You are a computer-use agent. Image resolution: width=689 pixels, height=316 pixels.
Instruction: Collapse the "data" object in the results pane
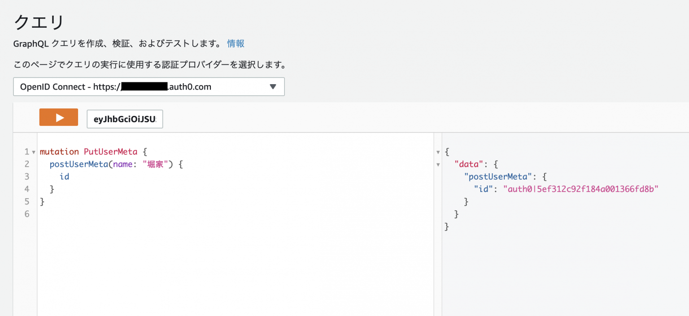[x=438, y=164]
